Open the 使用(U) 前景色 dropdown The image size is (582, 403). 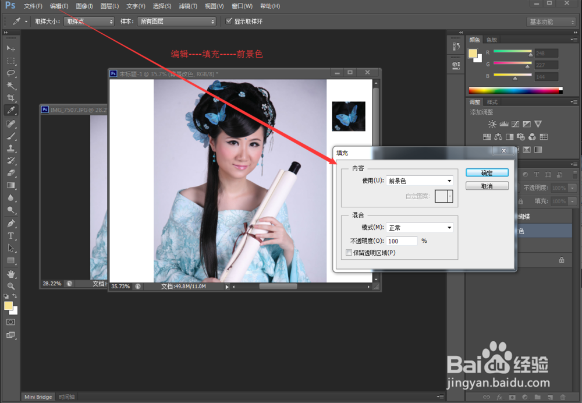pyautogui.click(x=419, y=181)
